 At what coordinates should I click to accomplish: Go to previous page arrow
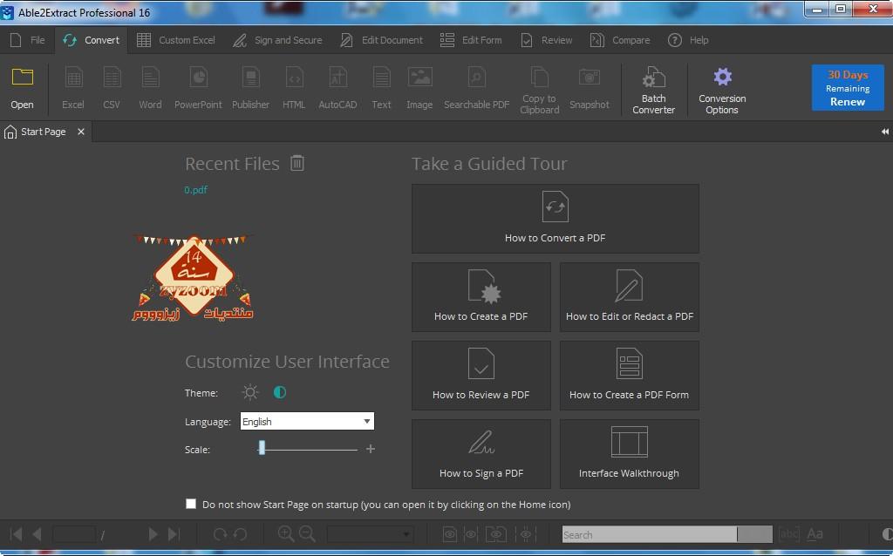point(37,534)
